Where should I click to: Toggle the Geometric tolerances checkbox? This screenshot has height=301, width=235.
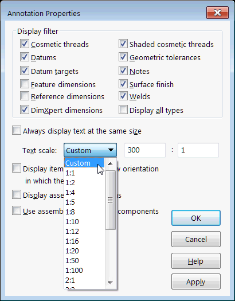pyautogui.click(x=123, y=57)
